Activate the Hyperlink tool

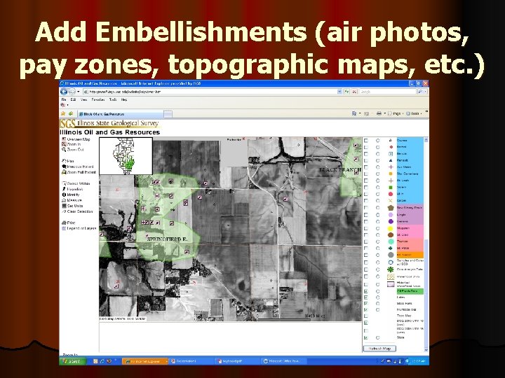pyautogui.click(x=72, y=189)
